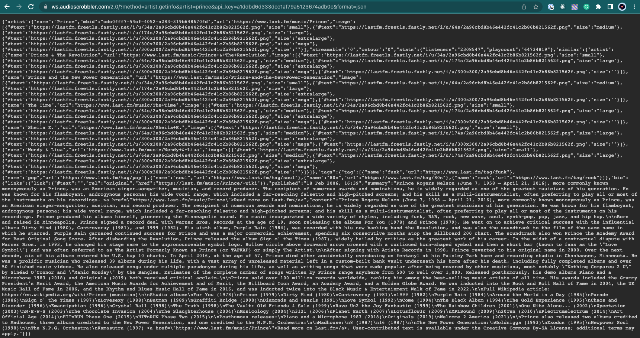The height and width of the screenshot is (338, 640).
Task: Click the name Prince and the New Power Generation
Action: point(79,77)
